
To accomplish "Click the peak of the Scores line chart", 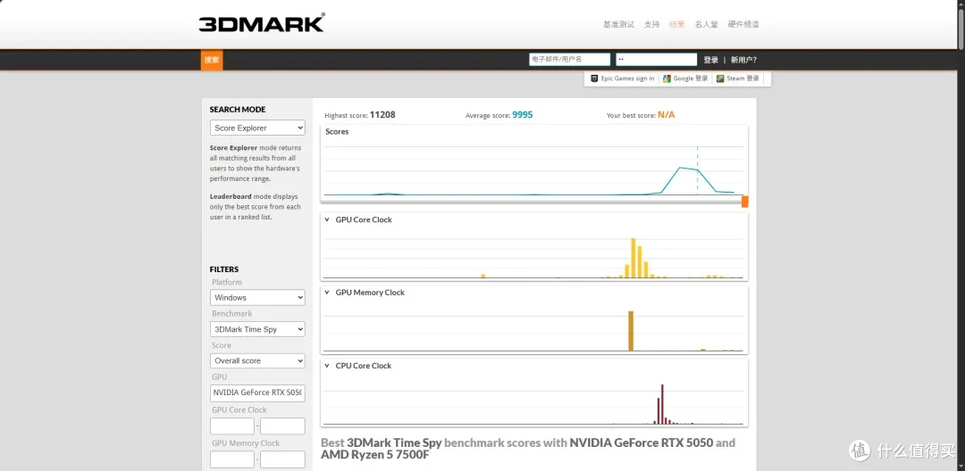I will point(680,167).
